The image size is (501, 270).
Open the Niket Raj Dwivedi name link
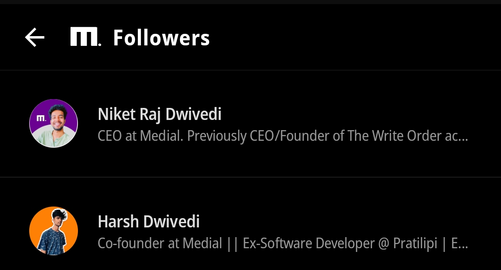click(160, 114)
